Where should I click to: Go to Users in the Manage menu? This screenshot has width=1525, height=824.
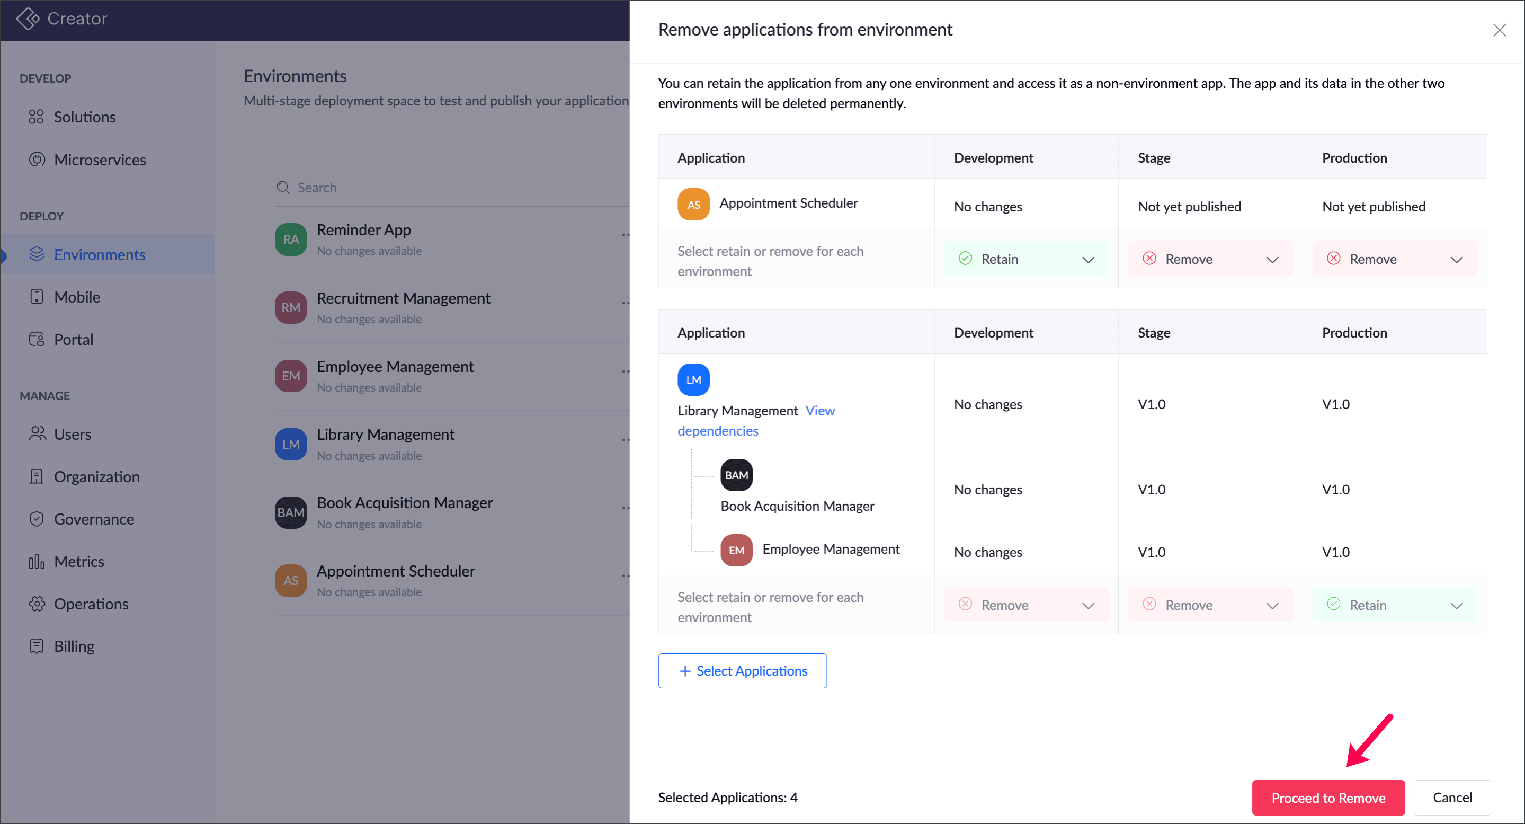72,434
